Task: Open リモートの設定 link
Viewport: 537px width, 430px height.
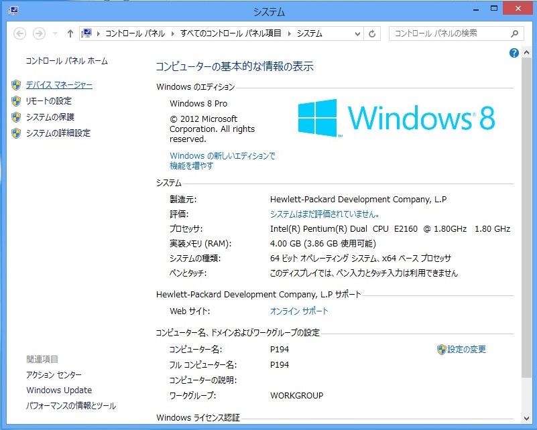Action: point(49,101)
